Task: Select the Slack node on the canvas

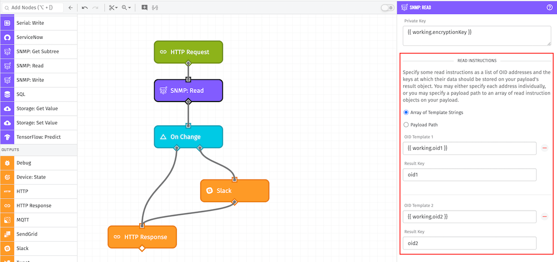Action: (234, 191)
